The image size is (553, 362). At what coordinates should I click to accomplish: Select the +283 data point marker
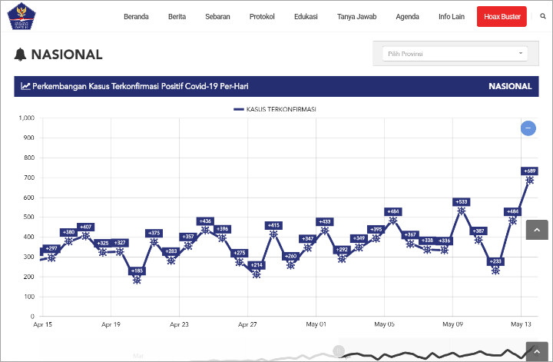(171, 261)
